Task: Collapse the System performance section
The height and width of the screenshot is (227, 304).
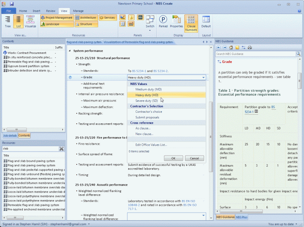Action: (69, 50)
